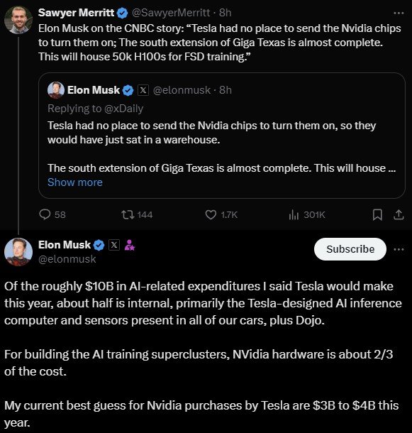Click the Replying to @xDaily mention
The width and height of the screenshot is (412, 433).
pos(123,109)
